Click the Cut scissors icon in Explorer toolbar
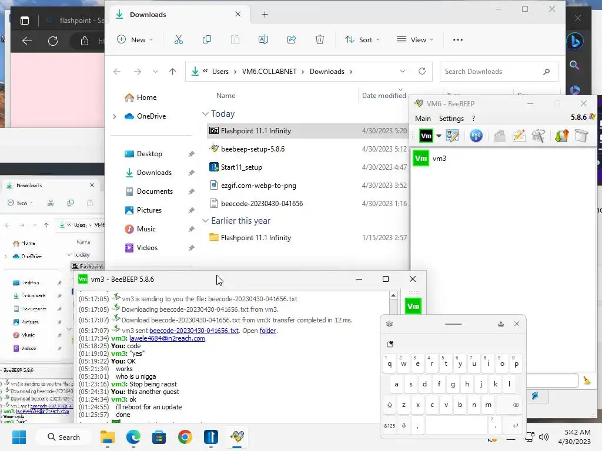Screen dimensions: 602x451 point(179,39)
